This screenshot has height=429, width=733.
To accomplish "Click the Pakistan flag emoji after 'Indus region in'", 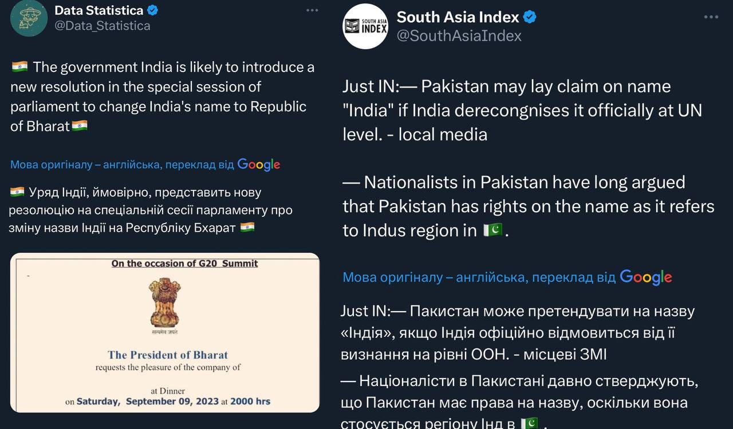I will 493,230.
